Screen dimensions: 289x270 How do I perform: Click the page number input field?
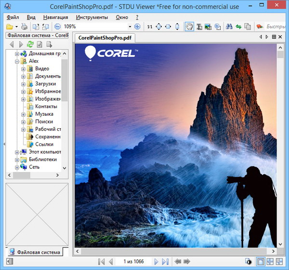tap(134, 261)
